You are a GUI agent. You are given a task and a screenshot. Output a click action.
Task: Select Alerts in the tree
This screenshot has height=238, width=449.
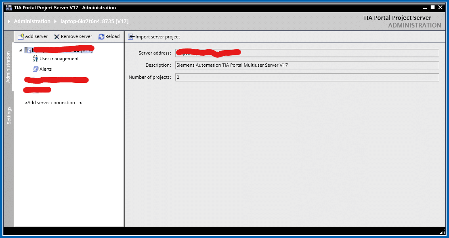click(46, 69)
